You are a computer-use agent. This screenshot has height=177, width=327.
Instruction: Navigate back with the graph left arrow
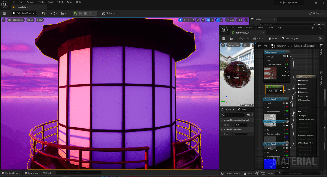(x=259, y=46)
